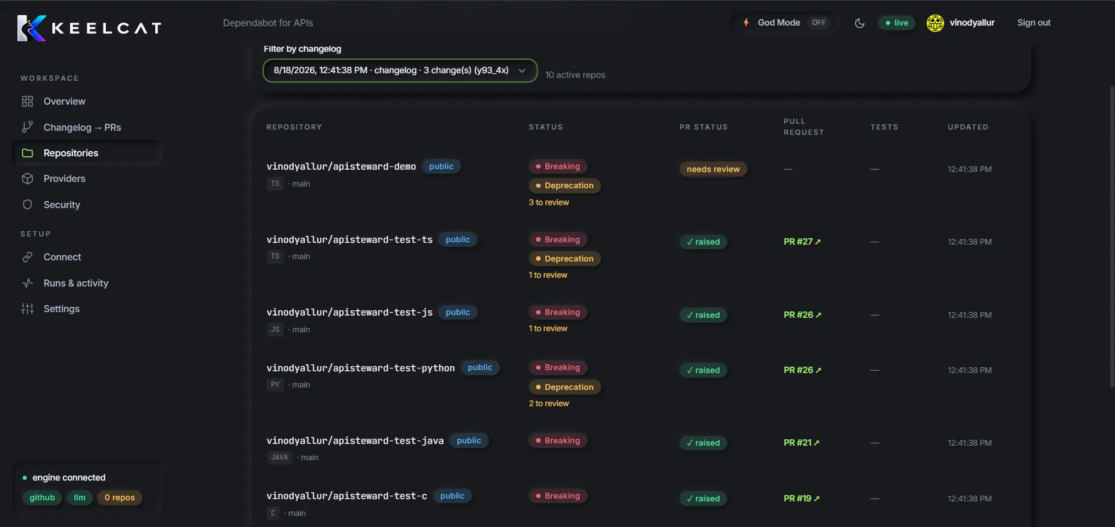Image resolution: width=1115 pixels, height=527 pixels.
Task: Click Breaking badge for apisteward-test-c
Action: [558, 496]
